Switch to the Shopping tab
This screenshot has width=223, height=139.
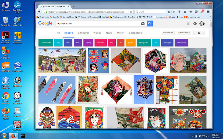coord(83,33)
